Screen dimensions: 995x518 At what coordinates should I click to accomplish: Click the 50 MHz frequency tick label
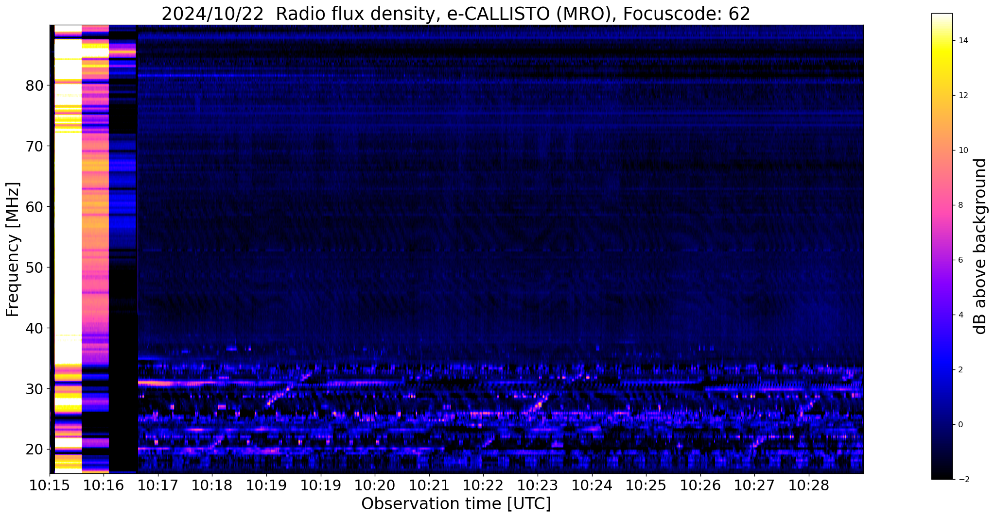tap(34, 267)
